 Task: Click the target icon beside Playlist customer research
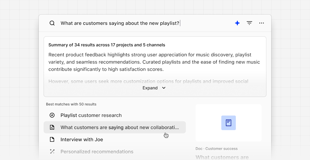point(52,115)
